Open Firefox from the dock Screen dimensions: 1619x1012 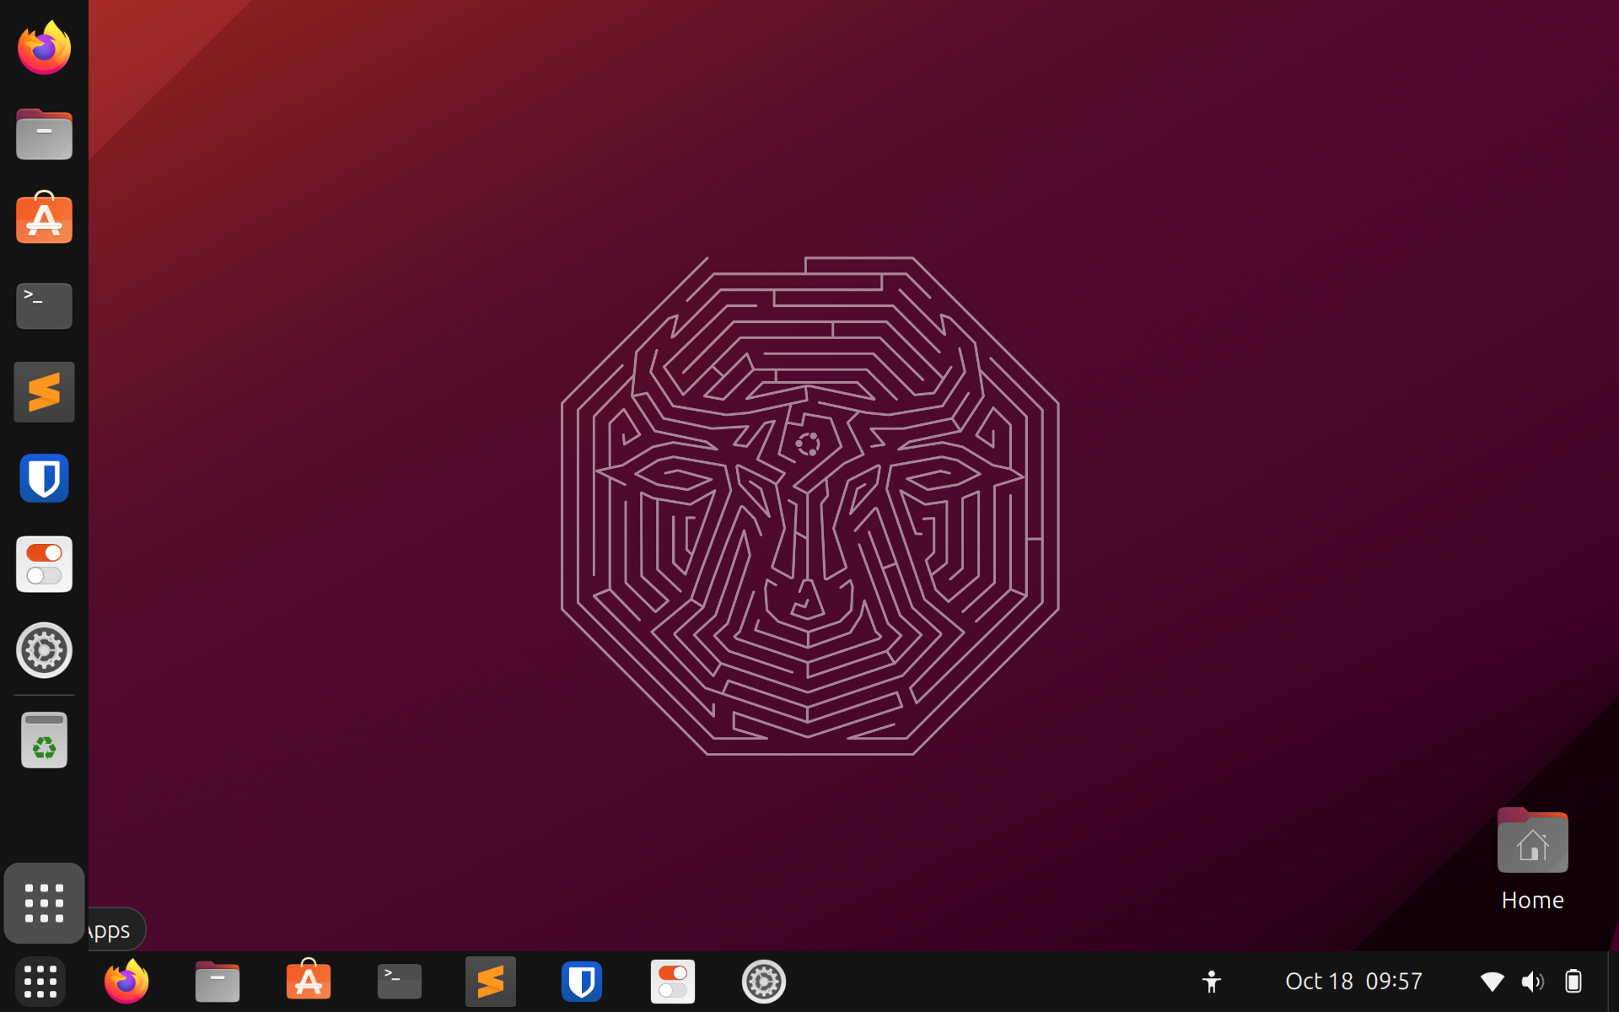tap(44, 48)
